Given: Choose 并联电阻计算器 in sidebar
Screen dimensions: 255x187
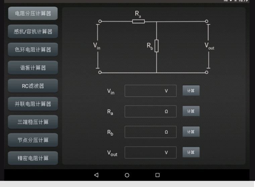Looking at the screenshot, I should pyautogui.click(x=33, y=104).
